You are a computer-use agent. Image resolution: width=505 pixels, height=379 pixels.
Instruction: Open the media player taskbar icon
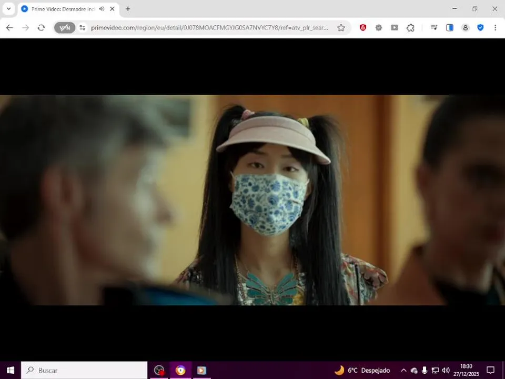click(x=202, y=370)
